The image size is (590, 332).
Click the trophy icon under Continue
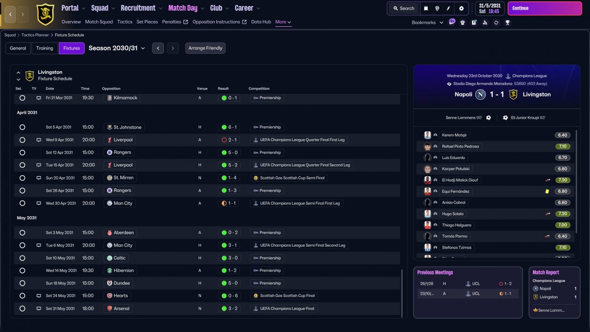click(507, 22)
